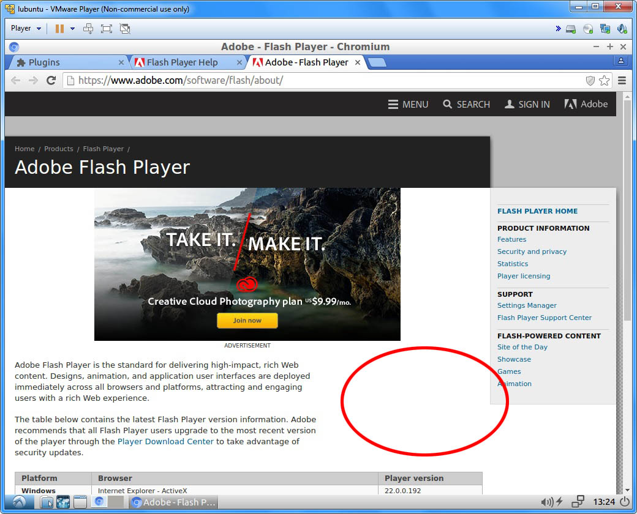Pause the virtual machine with the pause icon
This screenshot has width=637, height=514.
coord(60,28)
